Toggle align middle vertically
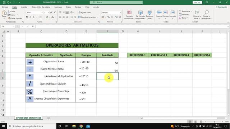This screenshot has height=129, width=230. point(64,13)
